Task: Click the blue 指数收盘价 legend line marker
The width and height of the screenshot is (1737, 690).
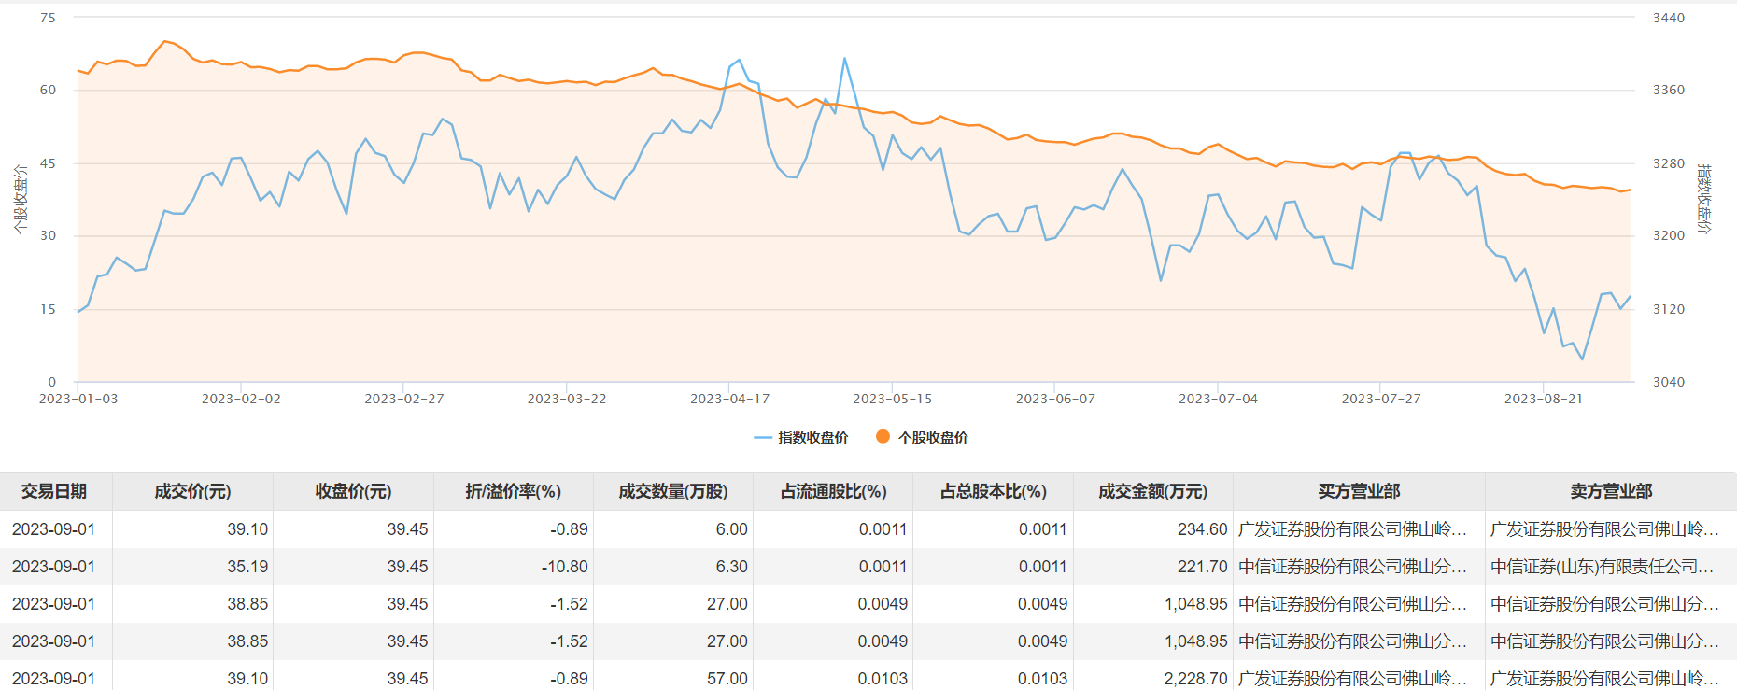Action: pos(763,437)
